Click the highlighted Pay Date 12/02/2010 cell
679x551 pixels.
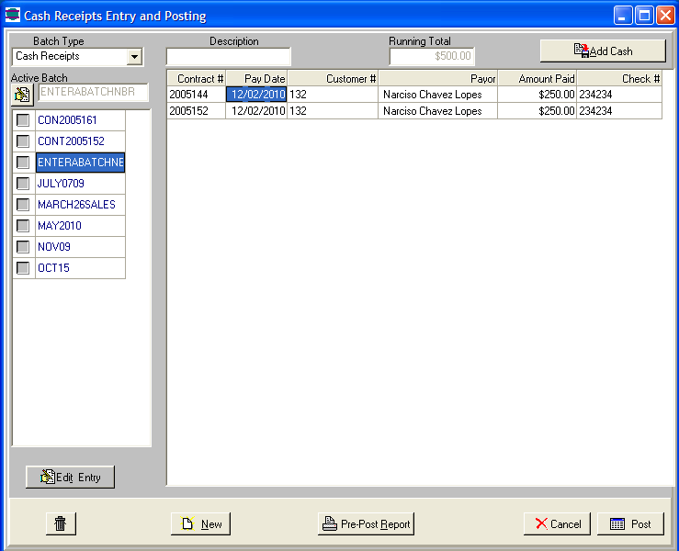(256, 95)
